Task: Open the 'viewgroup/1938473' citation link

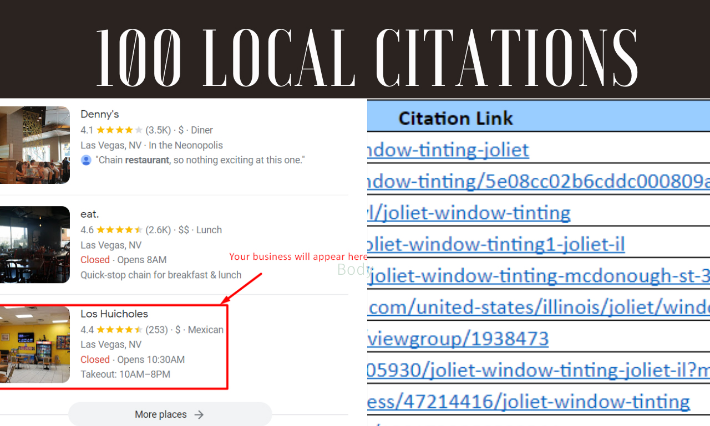Action: (458, 338)
